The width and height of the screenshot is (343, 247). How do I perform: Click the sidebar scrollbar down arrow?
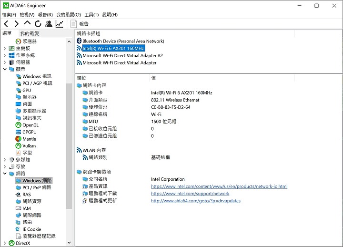(69, 242)
